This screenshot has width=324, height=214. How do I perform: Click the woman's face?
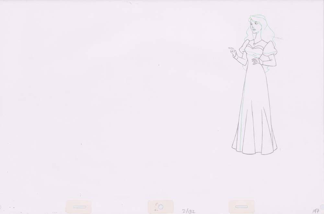255,29
